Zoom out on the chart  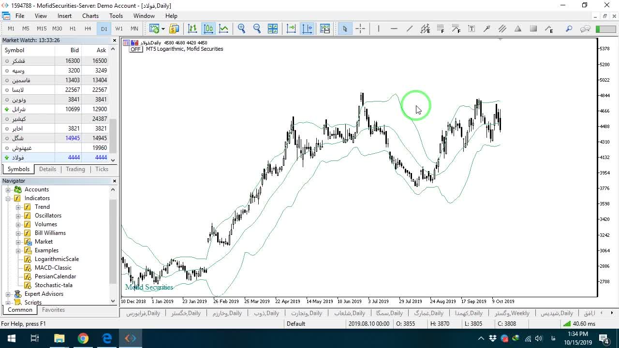(x=257, y=29)
